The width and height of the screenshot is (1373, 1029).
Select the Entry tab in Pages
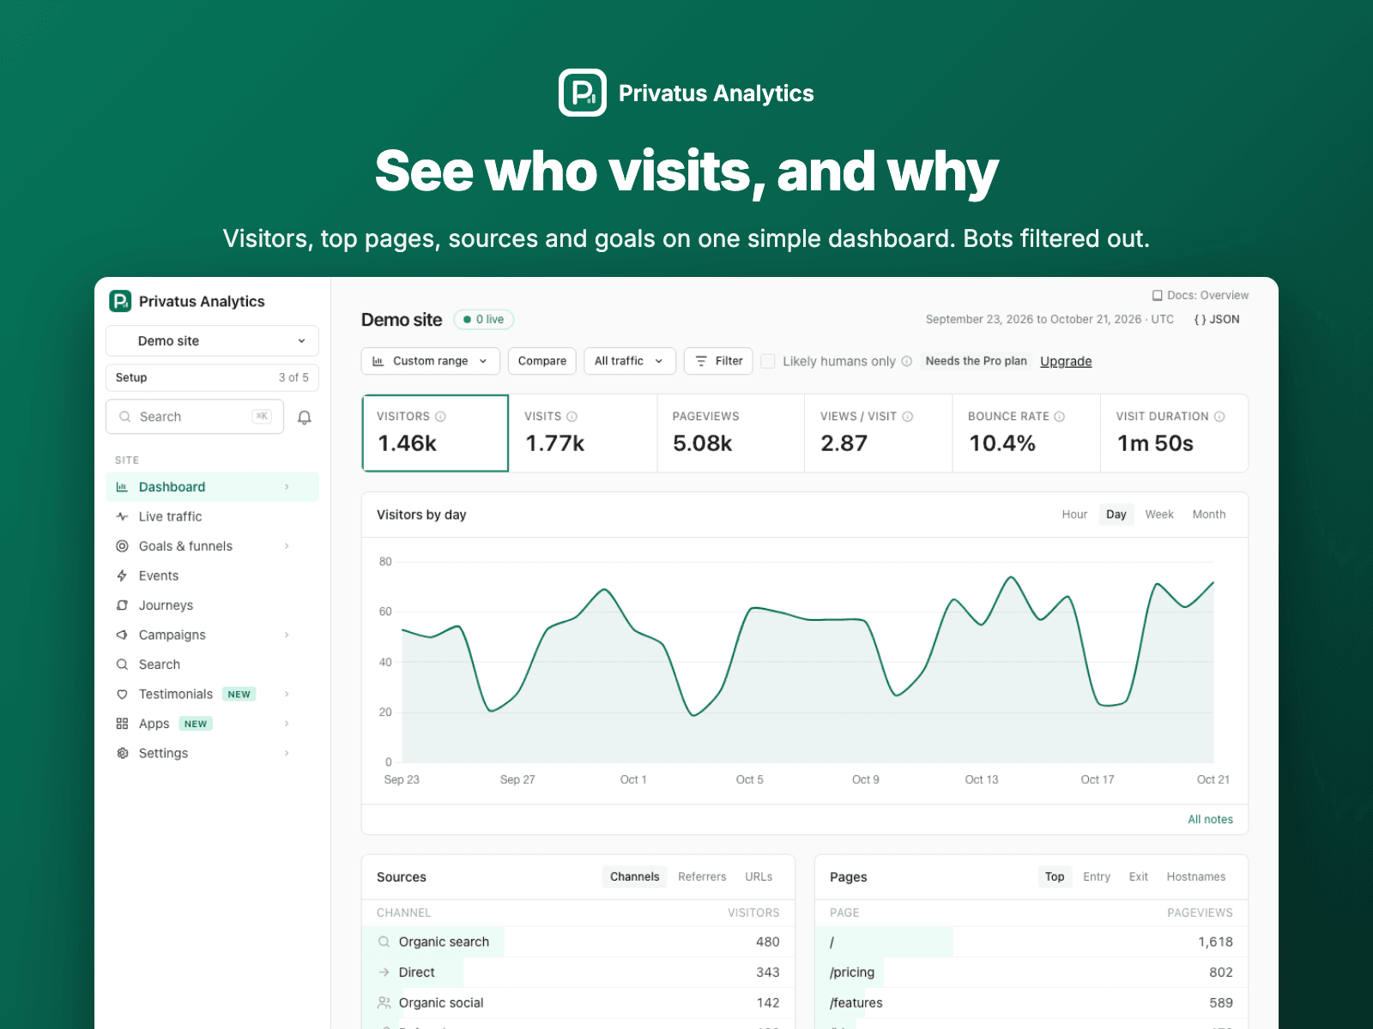[1097, 876]
